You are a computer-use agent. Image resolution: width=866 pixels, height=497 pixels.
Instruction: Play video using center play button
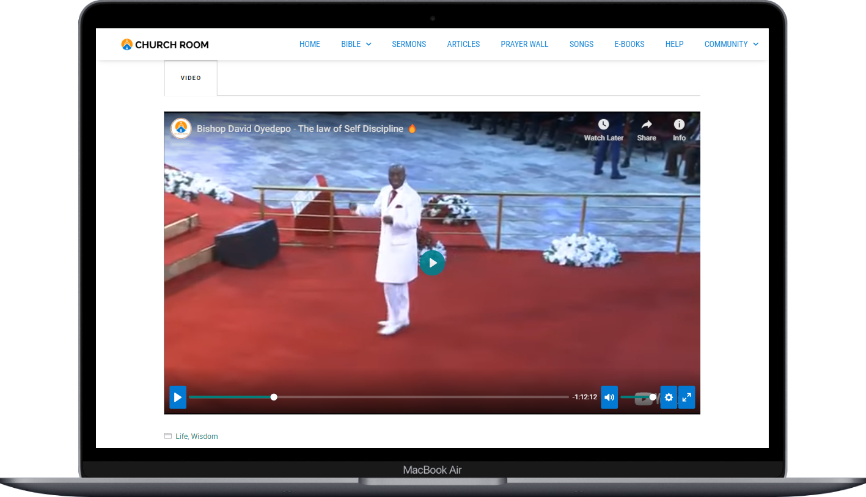click(x=432, y=263)
